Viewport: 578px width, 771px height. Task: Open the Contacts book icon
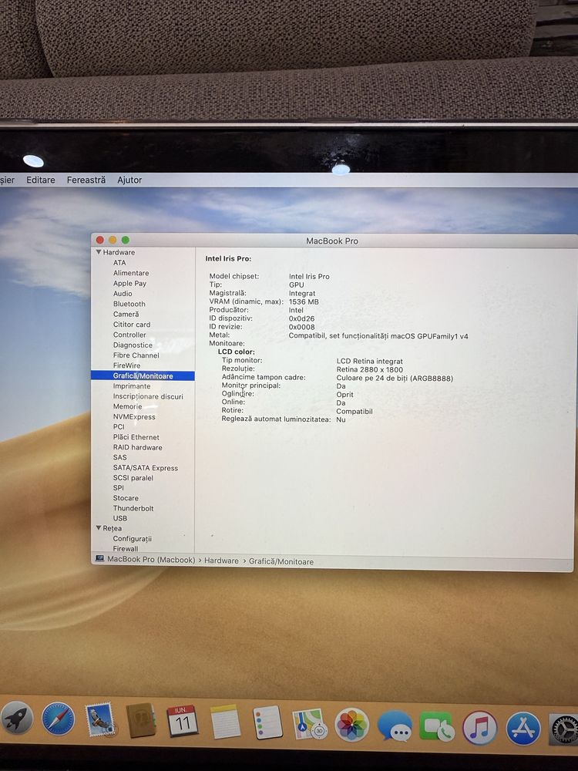[141, 720]
